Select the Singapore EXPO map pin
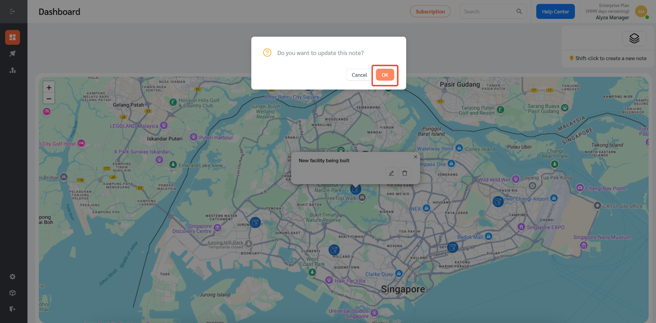 521,227
